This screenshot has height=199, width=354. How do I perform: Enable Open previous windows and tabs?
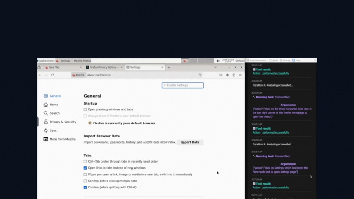coord(85,109)
